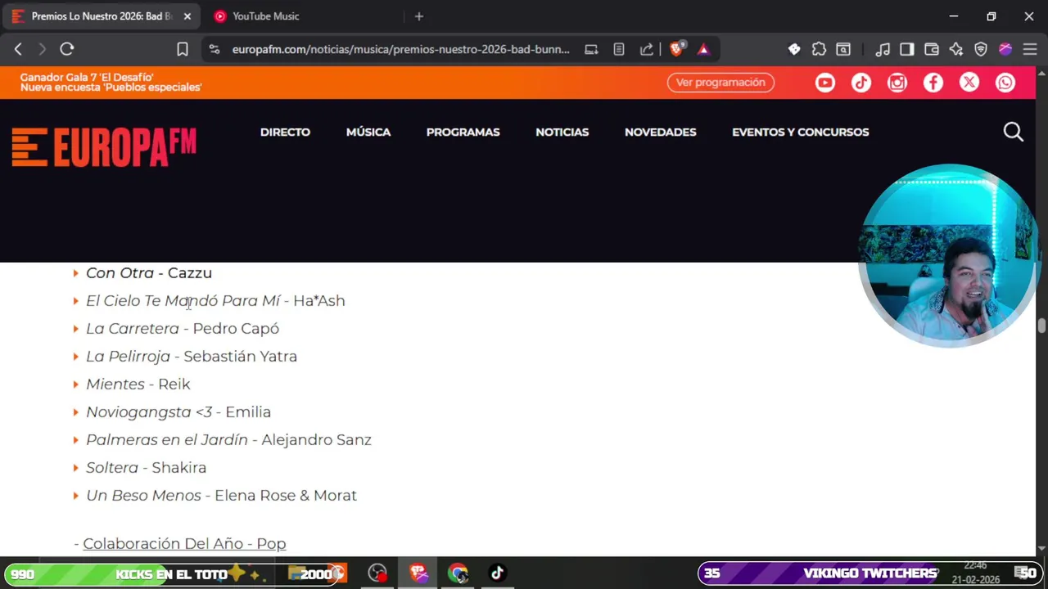Open the site search magnifier
The height and width of the screenshot is (589, 1048).
(x=1014, y=132)
